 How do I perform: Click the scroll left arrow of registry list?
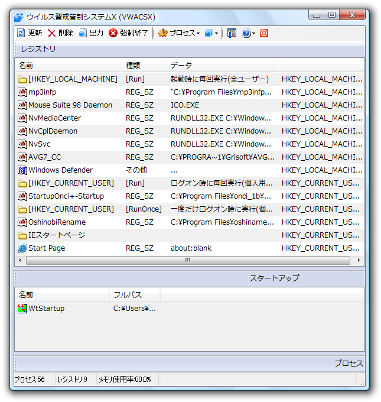[x=20, y=261]
